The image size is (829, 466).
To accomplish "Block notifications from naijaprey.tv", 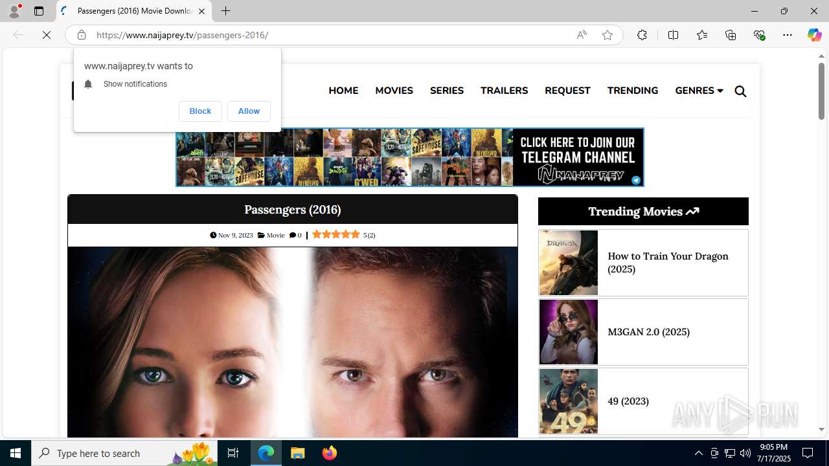I will coord(200,111).
